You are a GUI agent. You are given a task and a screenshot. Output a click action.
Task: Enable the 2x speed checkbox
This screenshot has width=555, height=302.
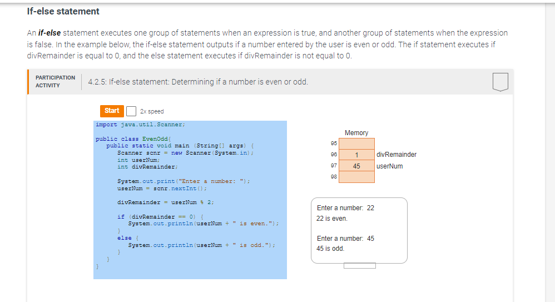pyautogui.click(x=131, y=111)
